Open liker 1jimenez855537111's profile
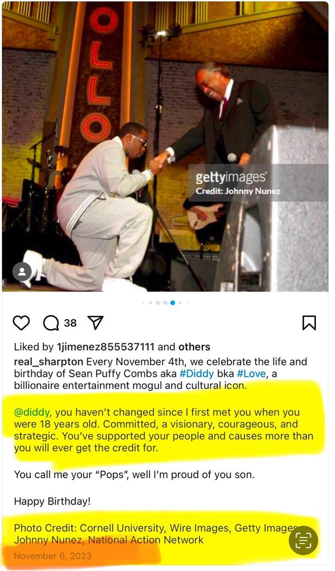 click(x=106, y=346)
